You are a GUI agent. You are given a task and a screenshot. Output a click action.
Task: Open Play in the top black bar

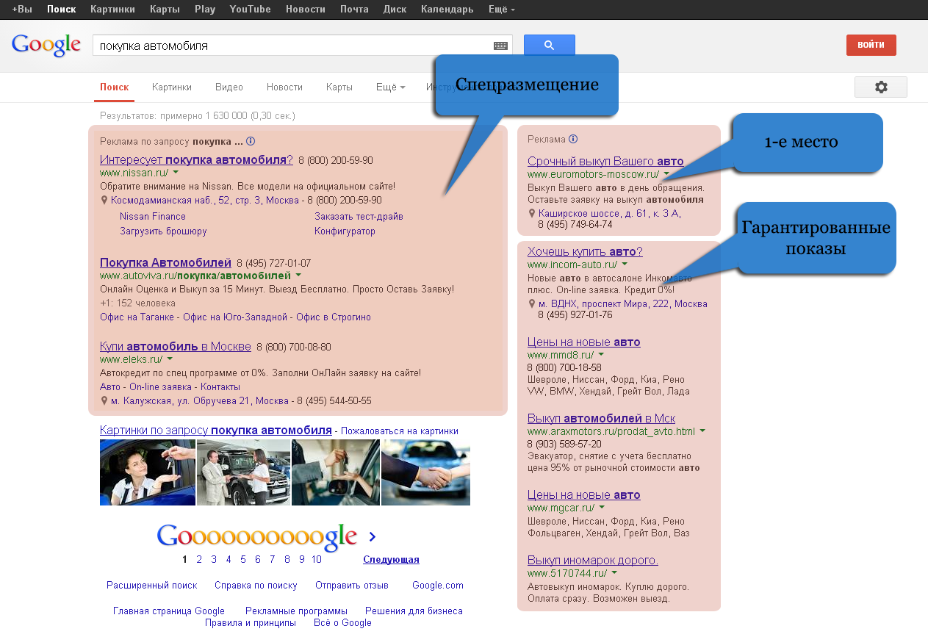(x=205, y=10)
